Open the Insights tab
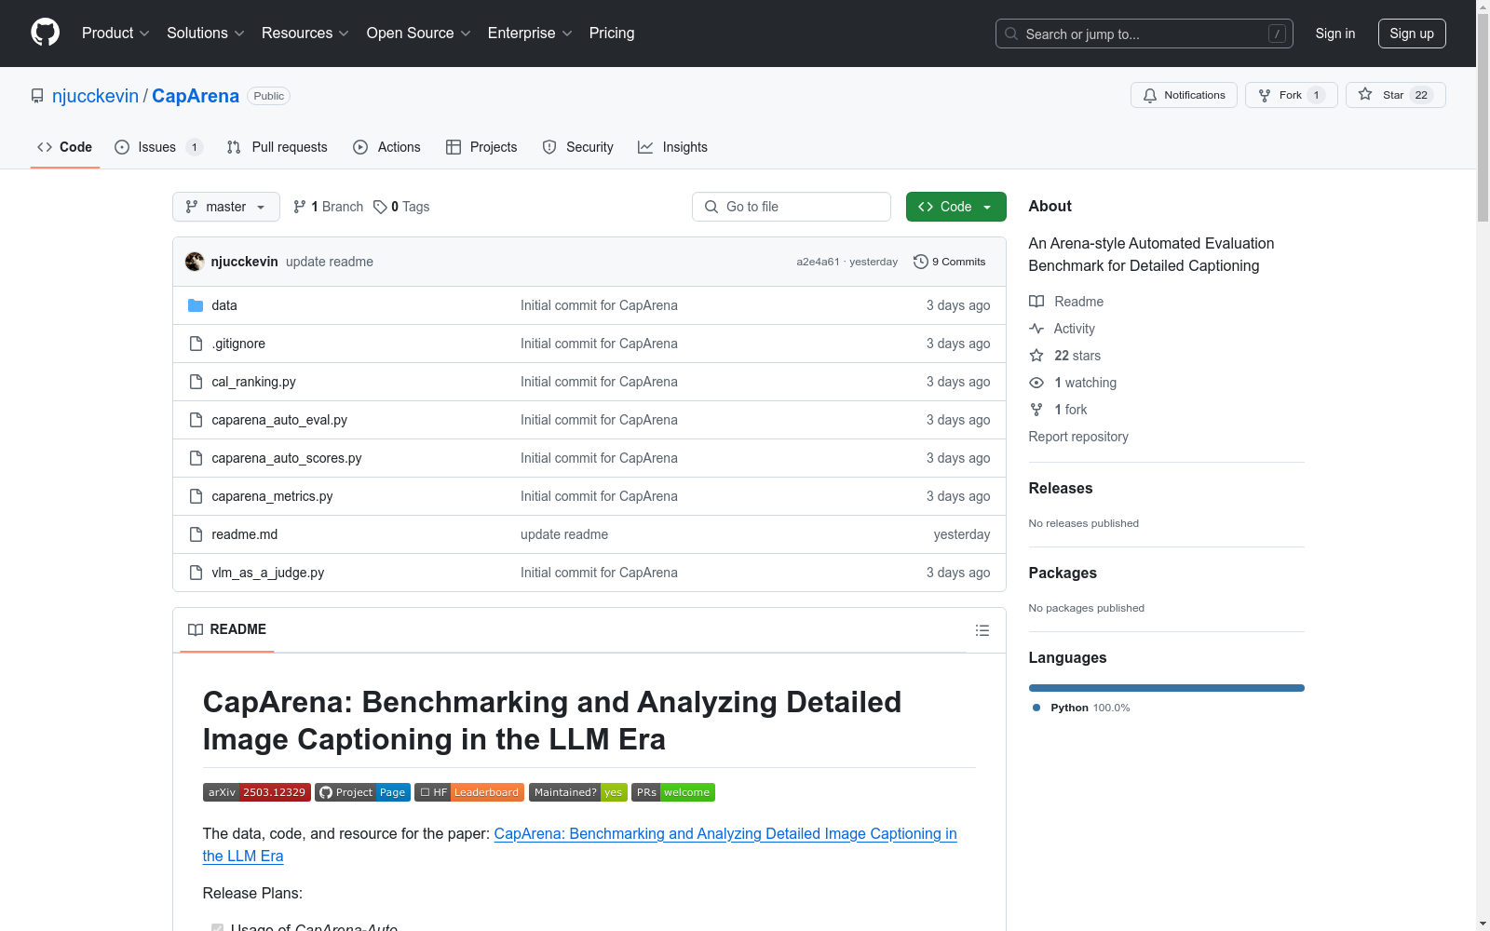This screenshot has width=1490, height=931. tap(672, 147)
